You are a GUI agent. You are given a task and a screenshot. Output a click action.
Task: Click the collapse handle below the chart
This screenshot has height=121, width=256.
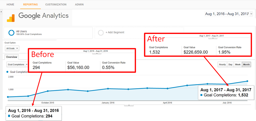tap(129, 105)
